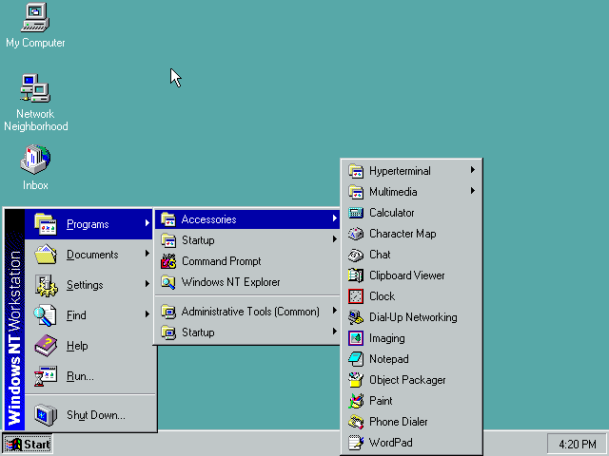Viewport: 609px width, 456px height.
Task: Expand the Accessories submenu arrow
Action: click(x=334, y=218)
